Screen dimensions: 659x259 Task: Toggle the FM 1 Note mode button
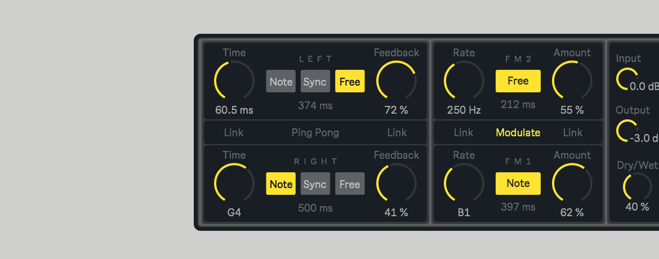click(518, 184)
